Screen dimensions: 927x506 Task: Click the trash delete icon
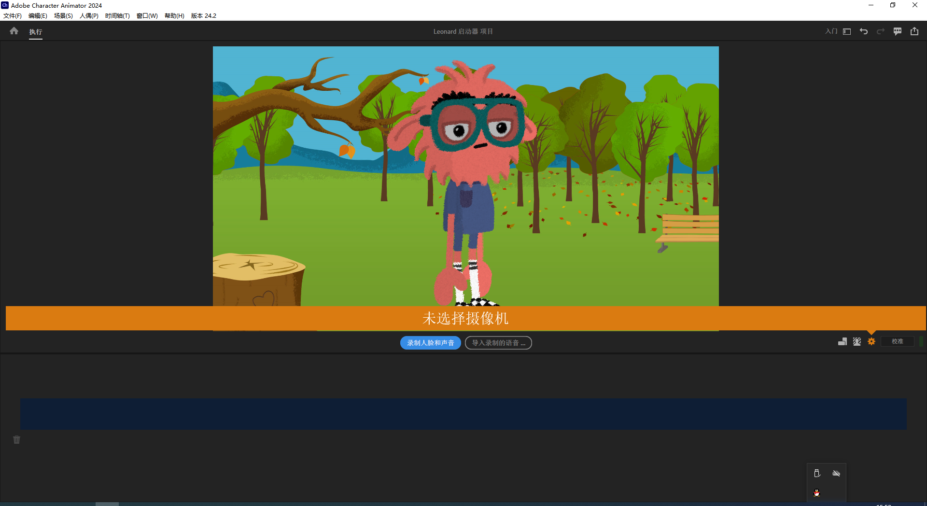pyautogui.click(x=17, y=440)
